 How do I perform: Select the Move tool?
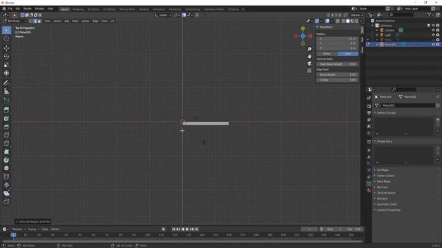click(x=6, y=48)
